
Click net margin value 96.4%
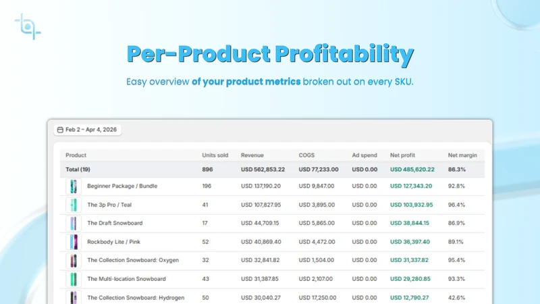point(456,205)
